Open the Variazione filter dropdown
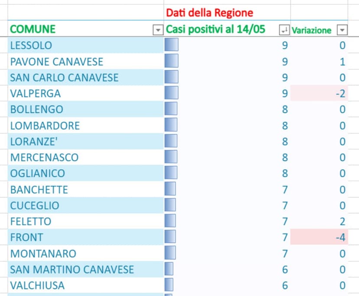The image size is (359, 296). tap(342, 30)
